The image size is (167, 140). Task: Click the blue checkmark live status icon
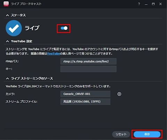click(x=14, y=28)
